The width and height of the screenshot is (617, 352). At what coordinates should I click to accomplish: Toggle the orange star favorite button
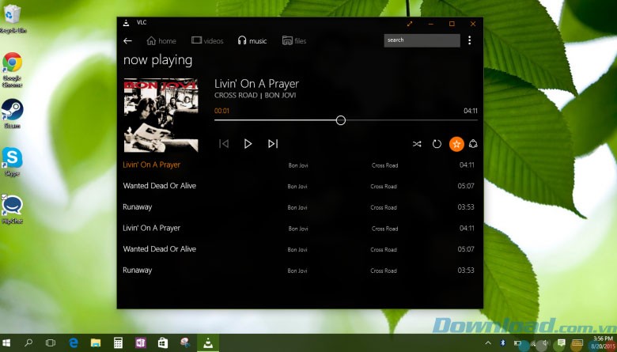(x=456, y=144)
